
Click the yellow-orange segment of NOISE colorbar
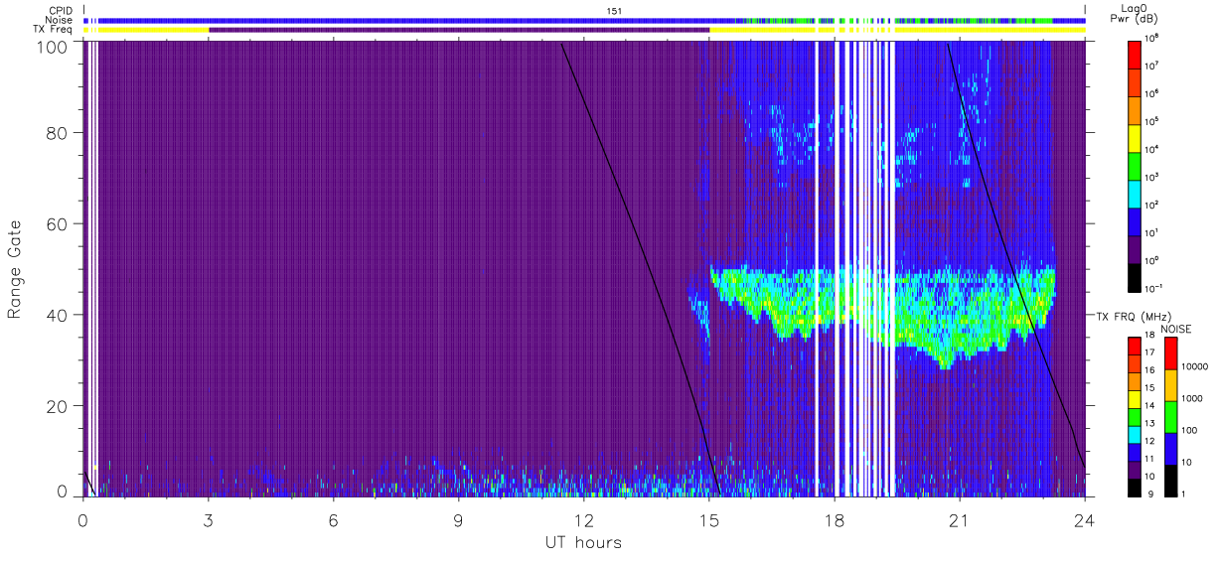coord(1170,385)
